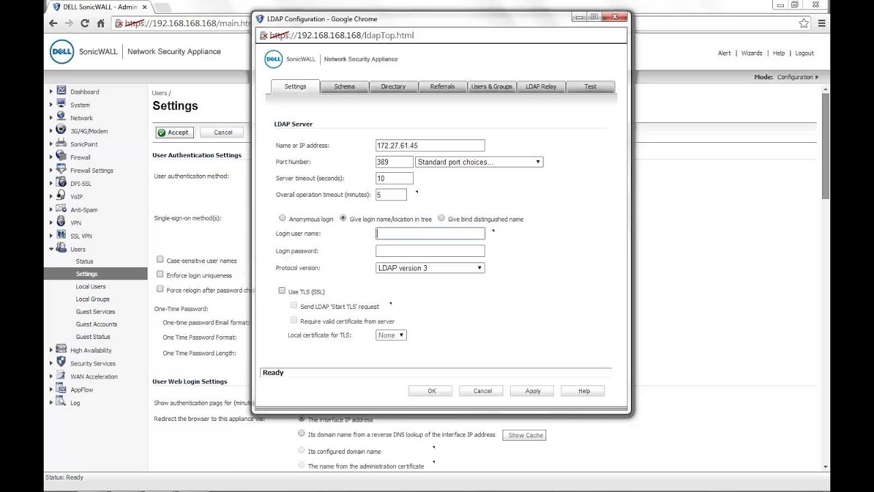Select the 3G/4G/Modem icon
874x492 pixels.
click(61, 131)
